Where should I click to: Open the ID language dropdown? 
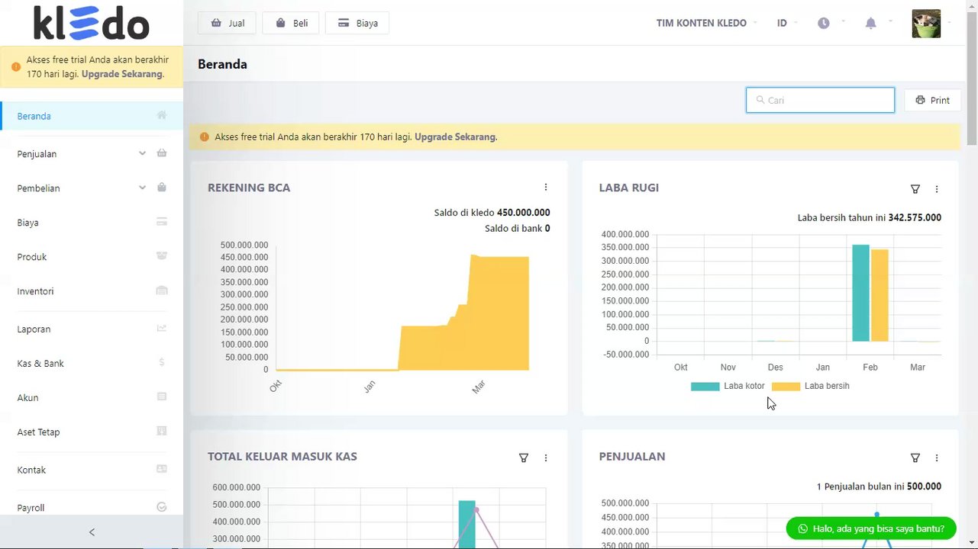(x=786, y=24)
